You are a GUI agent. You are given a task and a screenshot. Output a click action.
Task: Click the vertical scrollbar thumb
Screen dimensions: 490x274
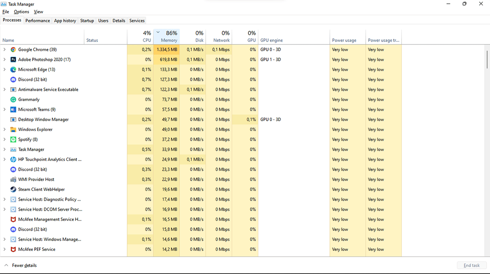point(487,60)
